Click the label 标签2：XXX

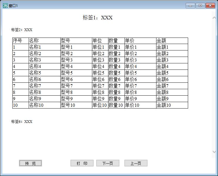(22, 30)
